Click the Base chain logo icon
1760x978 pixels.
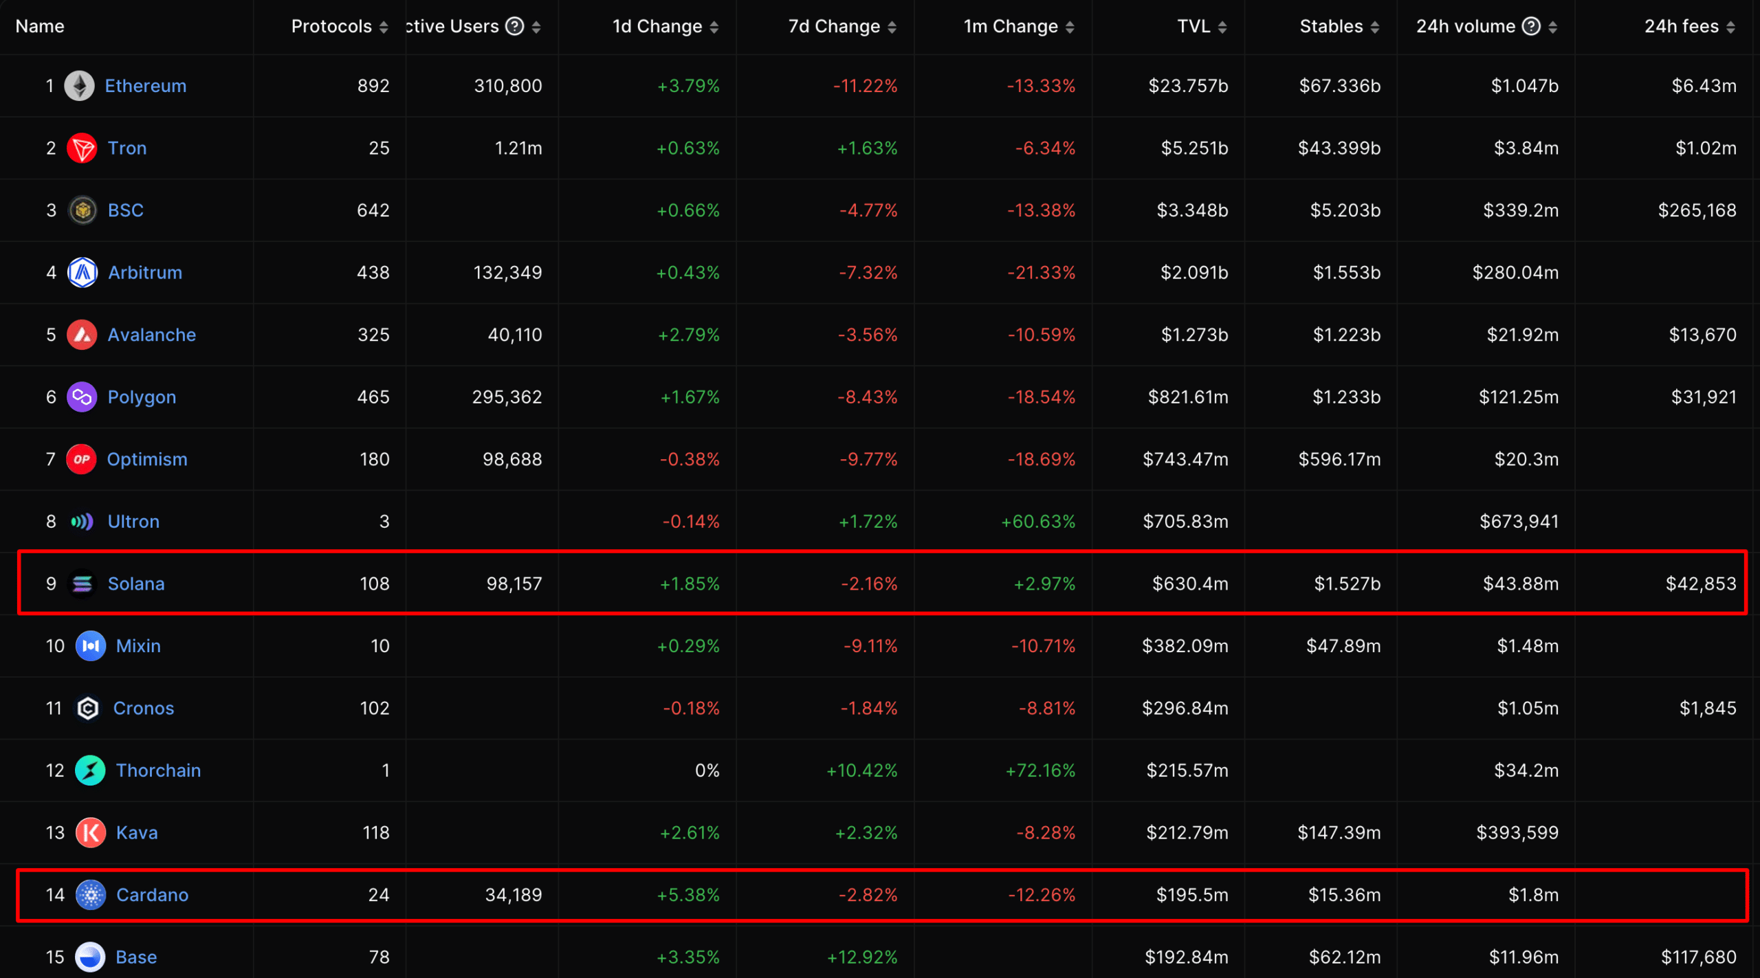tap(90, 957)
